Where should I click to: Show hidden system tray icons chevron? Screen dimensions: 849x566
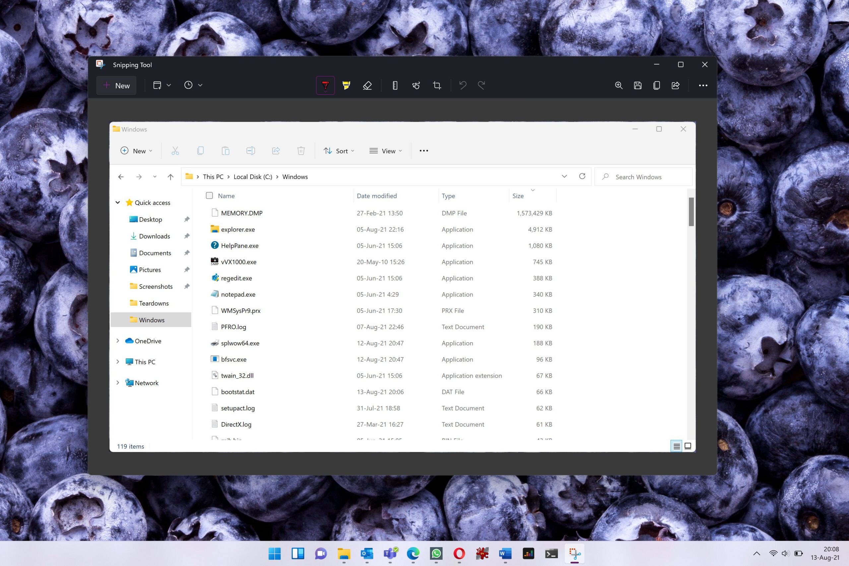pyautogui.click(x=756, y=553)
